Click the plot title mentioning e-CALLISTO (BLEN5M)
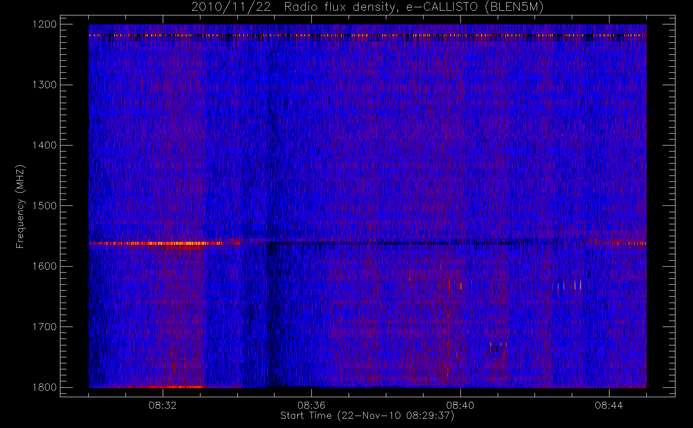693x428 pixels. 367,7
